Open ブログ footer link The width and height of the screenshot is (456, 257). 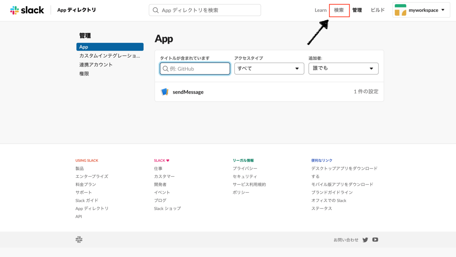point(160,201)
